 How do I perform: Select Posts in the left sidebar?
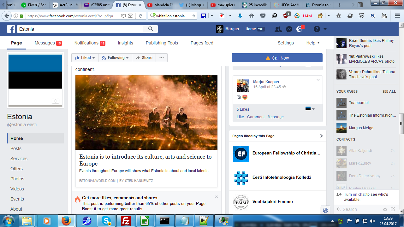[x=35, y=148]
